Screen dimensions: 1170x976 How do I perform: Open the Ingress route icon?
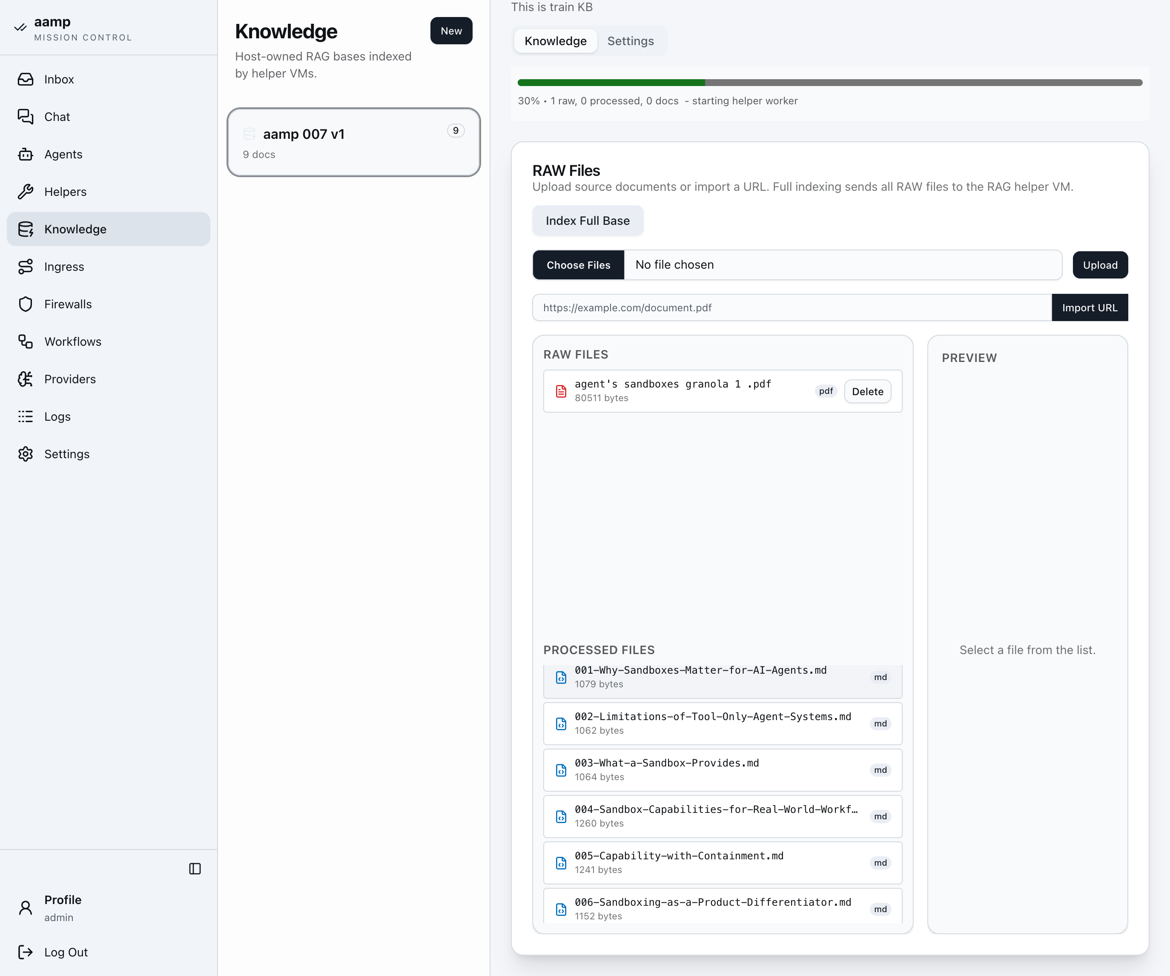click(25, 266)
